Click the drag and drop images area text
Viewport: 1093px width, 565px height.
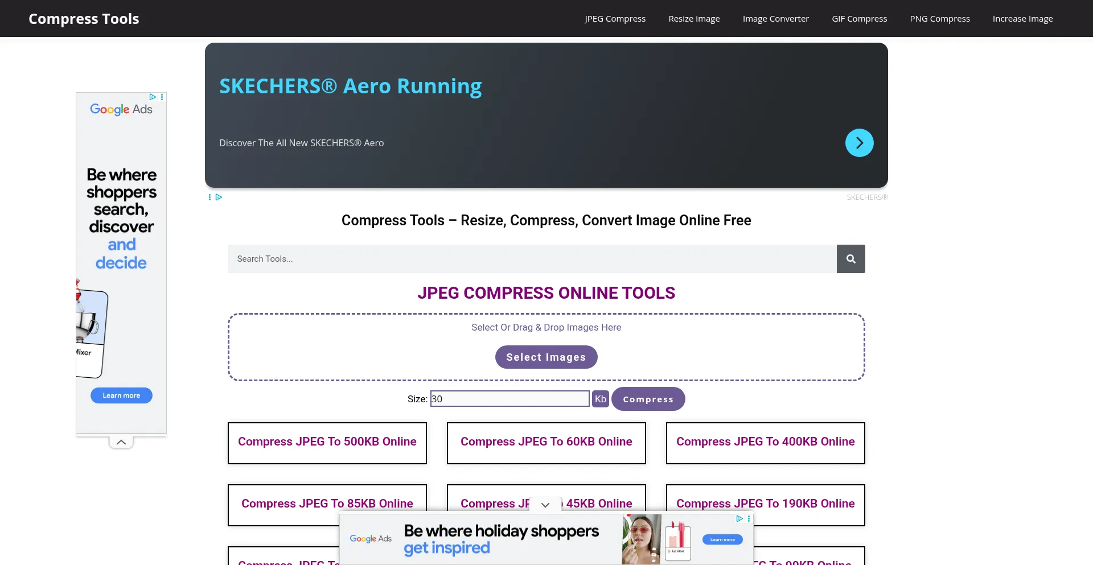coord(546,327)
